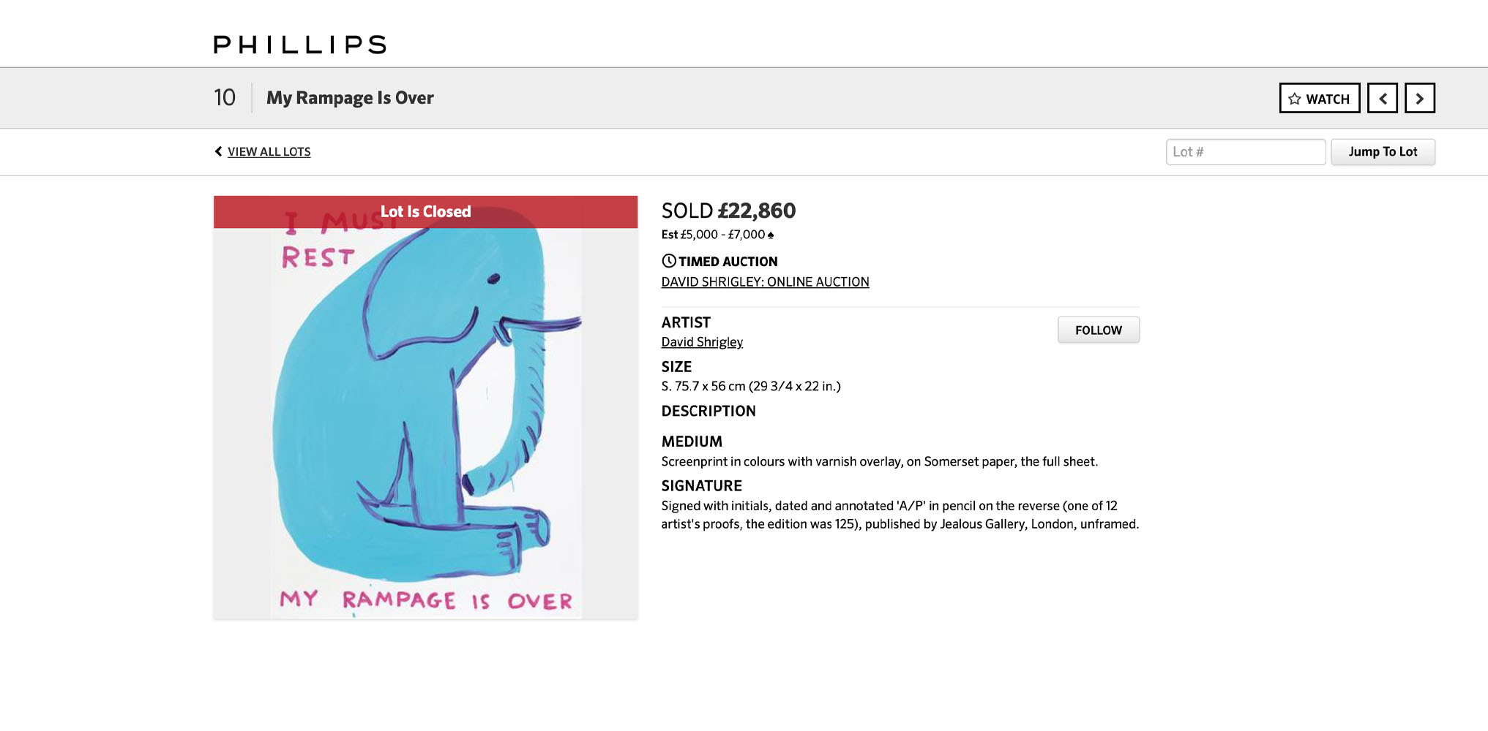Go to the next lot arrow button
Viewport: 1488px width, 731px height.
click(x=1420, y=98)
